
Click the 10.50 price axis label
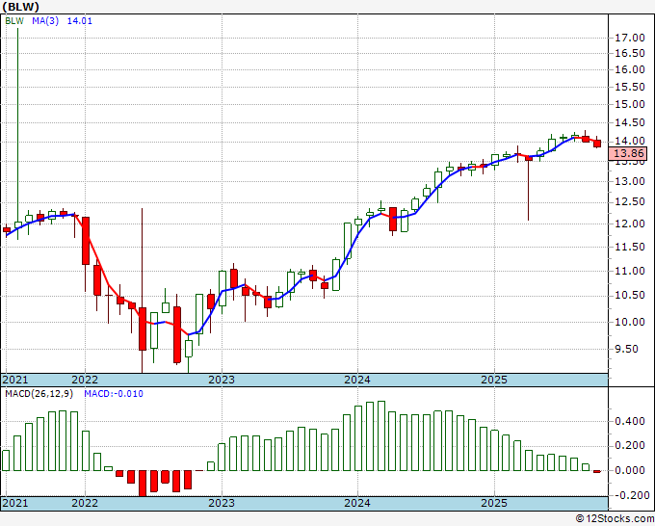630,296
